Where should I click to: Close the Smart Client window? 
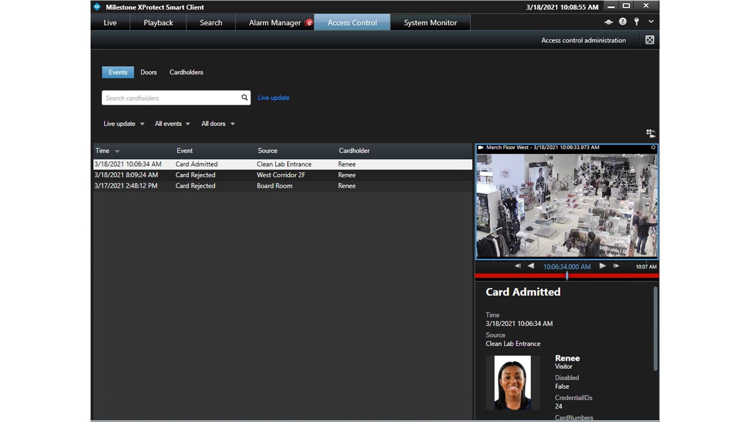pyautogui.click(x=646, y=5)
